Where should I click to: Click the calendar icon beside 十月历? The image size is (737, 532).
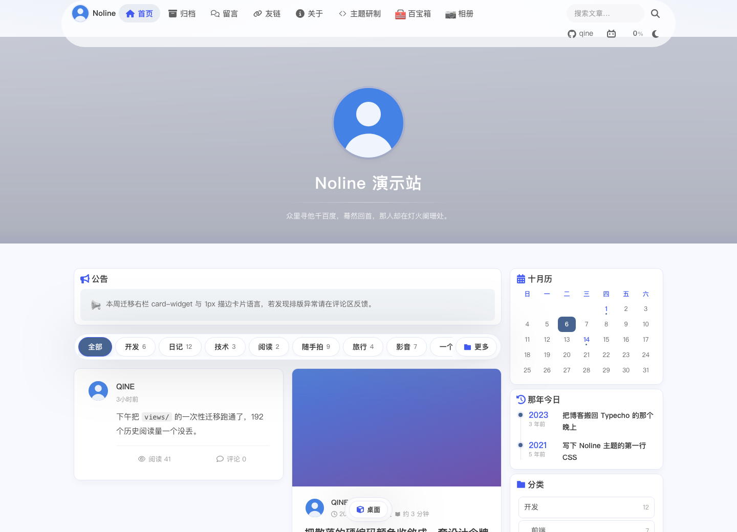click(521, 279)
